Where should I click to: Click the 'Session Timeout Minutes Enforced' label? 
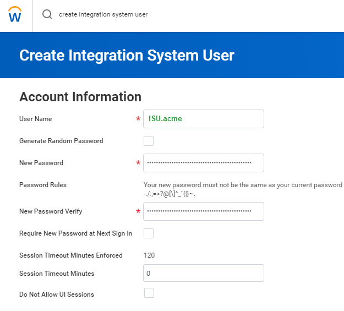coord(71,255)
